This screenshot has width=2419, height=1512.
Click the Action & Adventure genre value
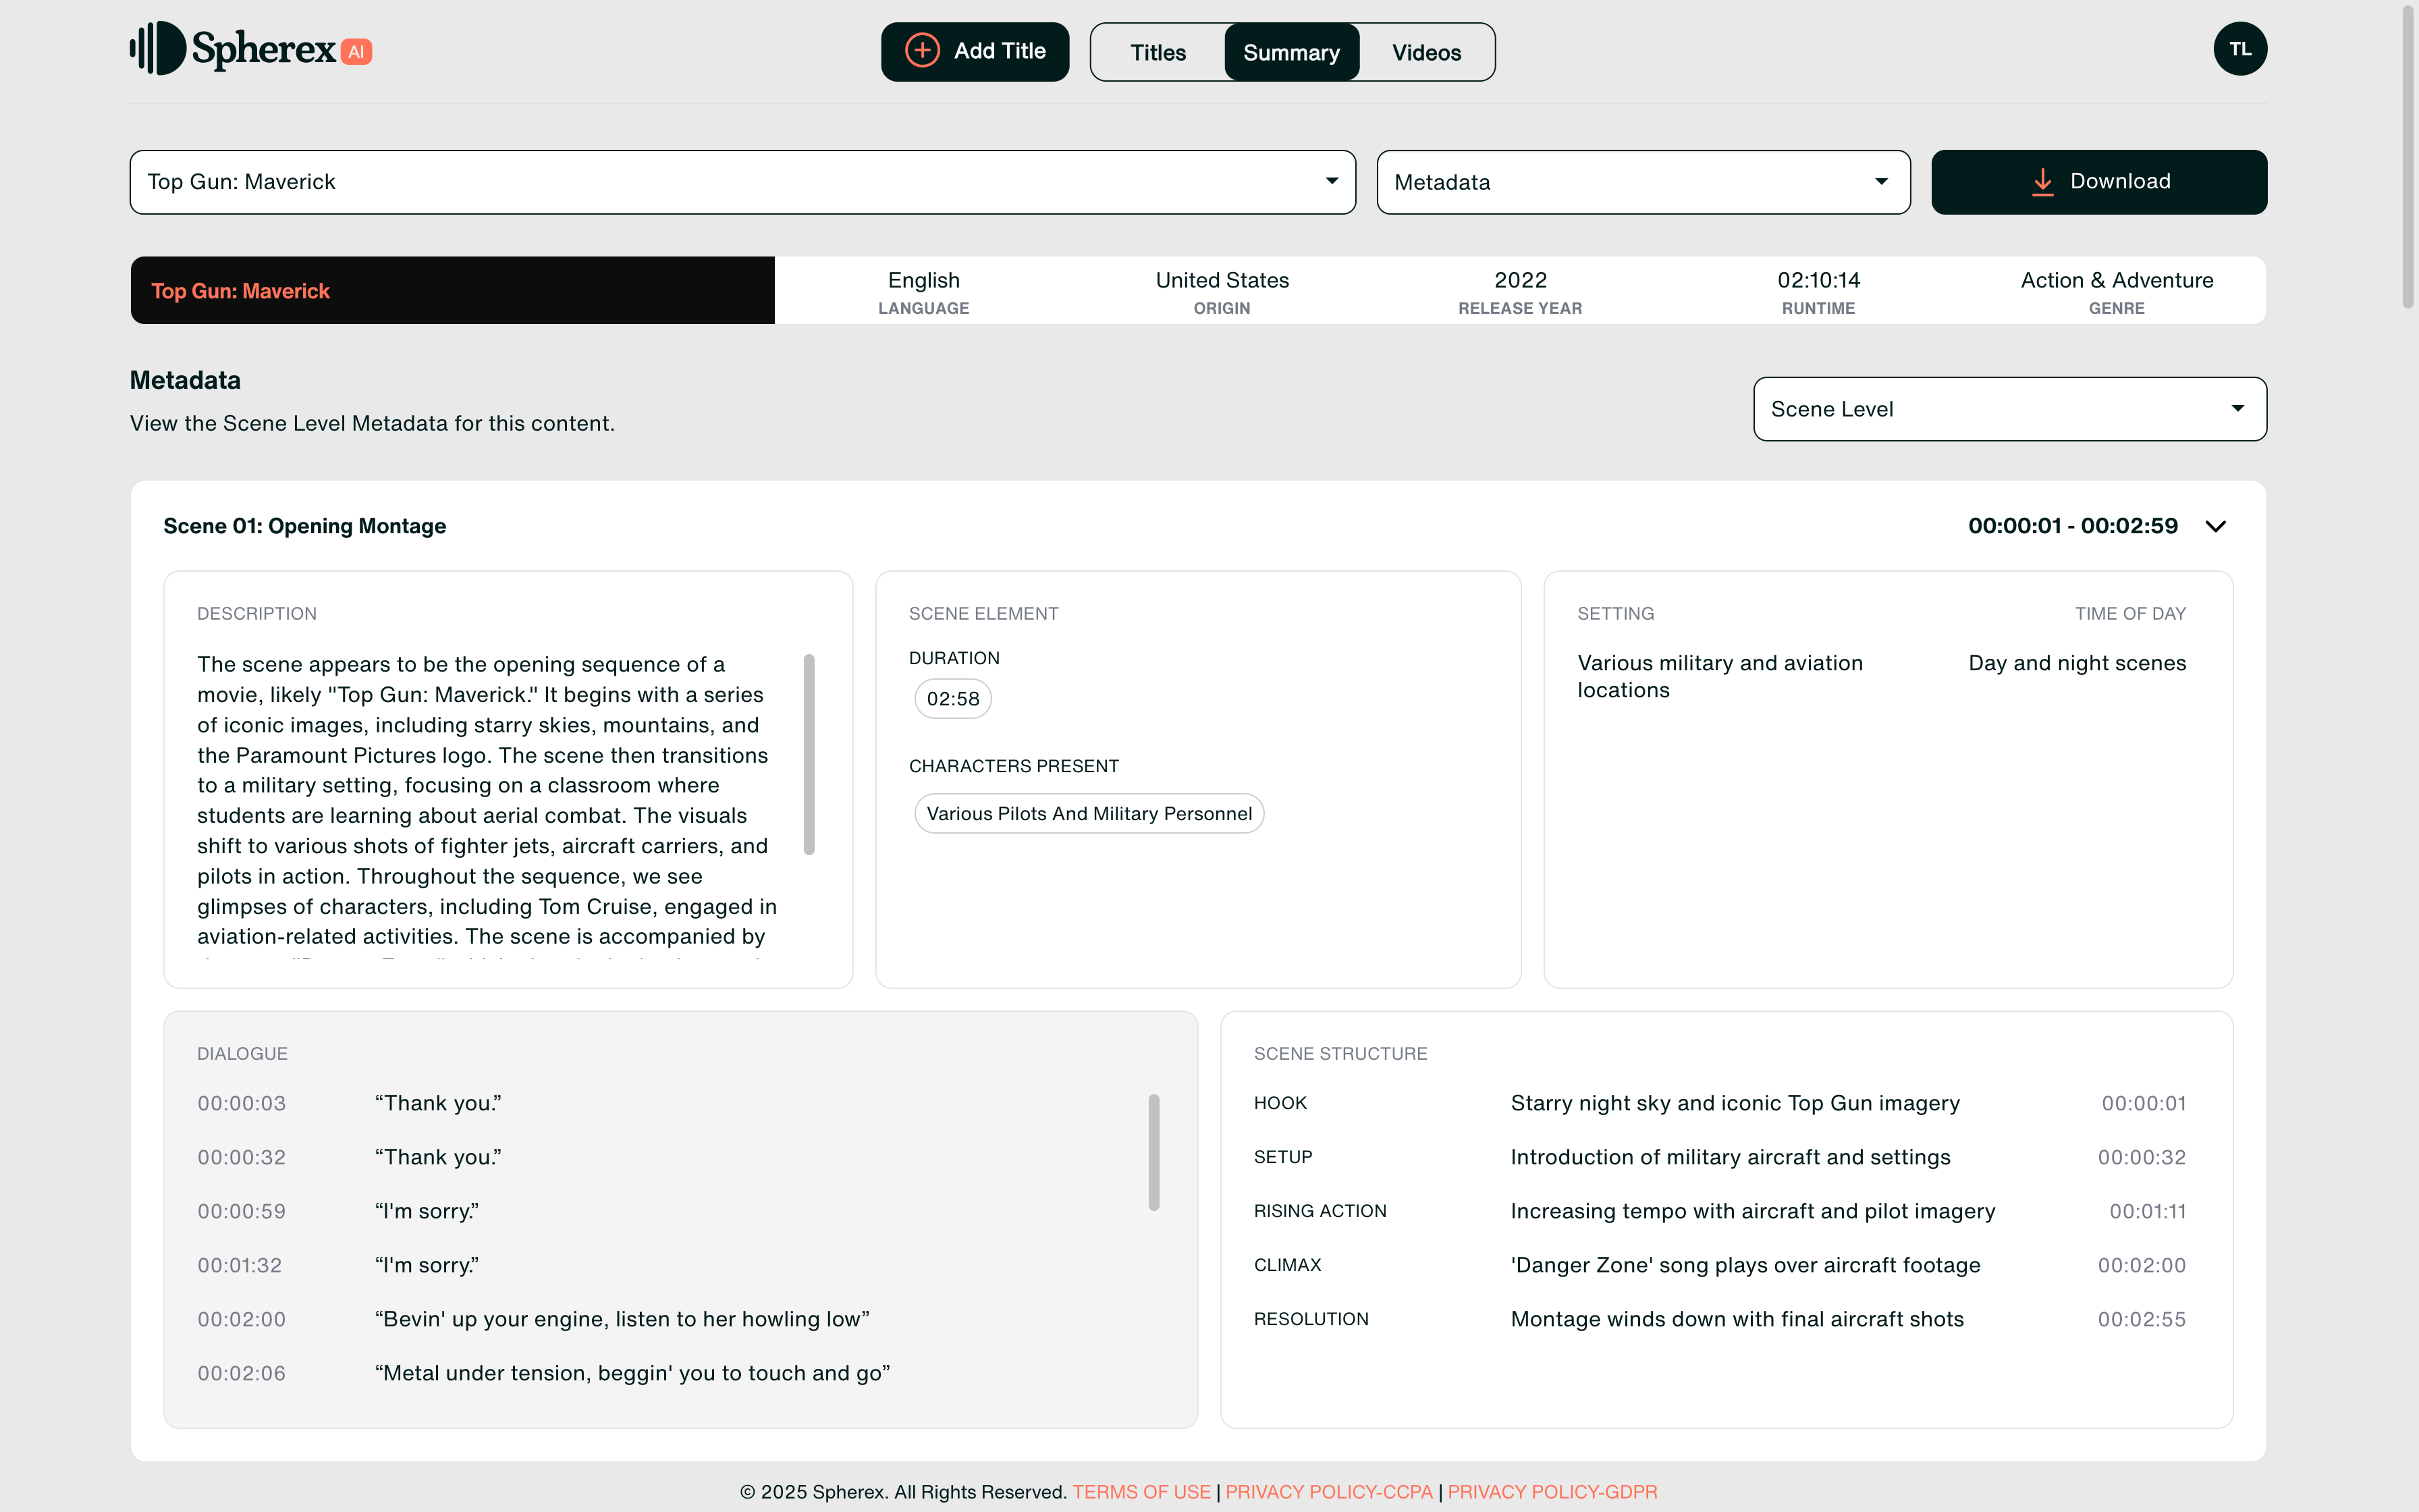(2116, 280)
